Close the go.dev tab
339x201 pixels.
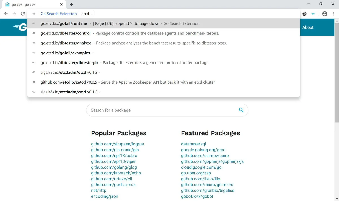pos(61,5)
